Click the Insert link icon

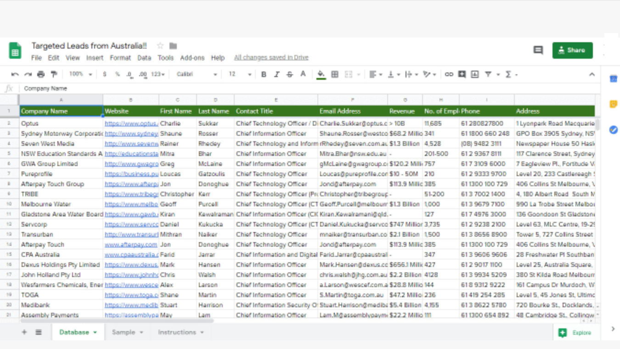point(449,74)
